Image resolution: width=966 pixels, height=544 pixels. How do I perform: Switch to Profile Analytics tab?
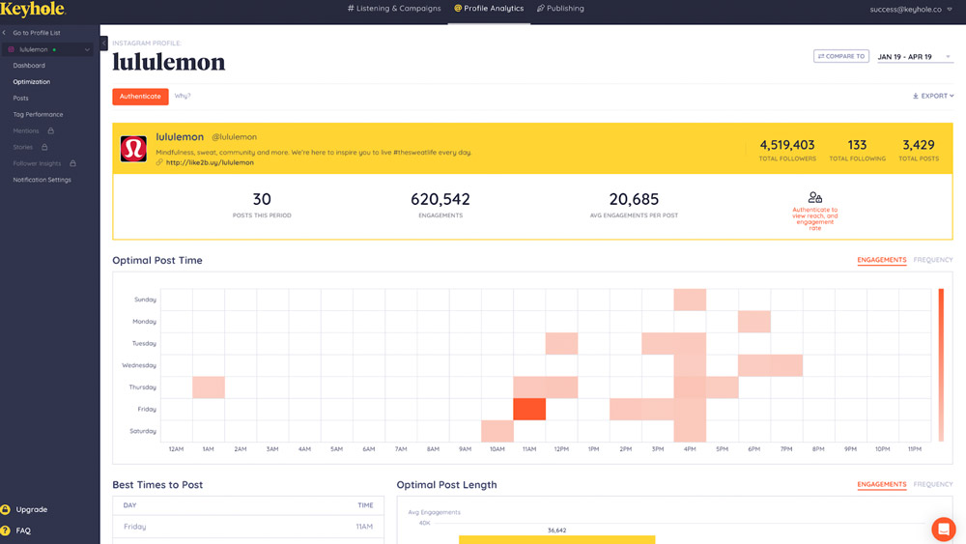click(489, 9)
